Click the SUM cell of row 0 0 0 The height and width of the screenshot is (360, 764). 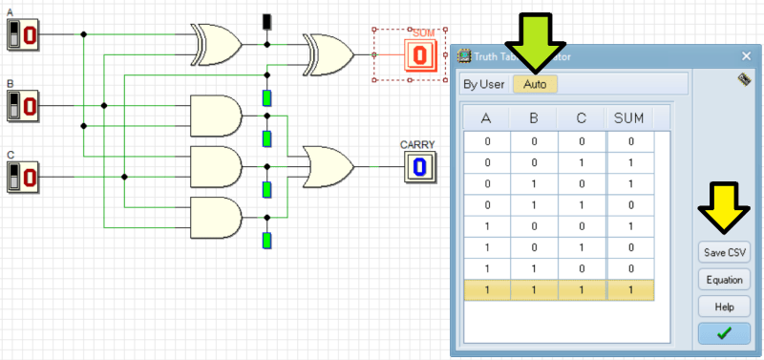pos(630,141)
